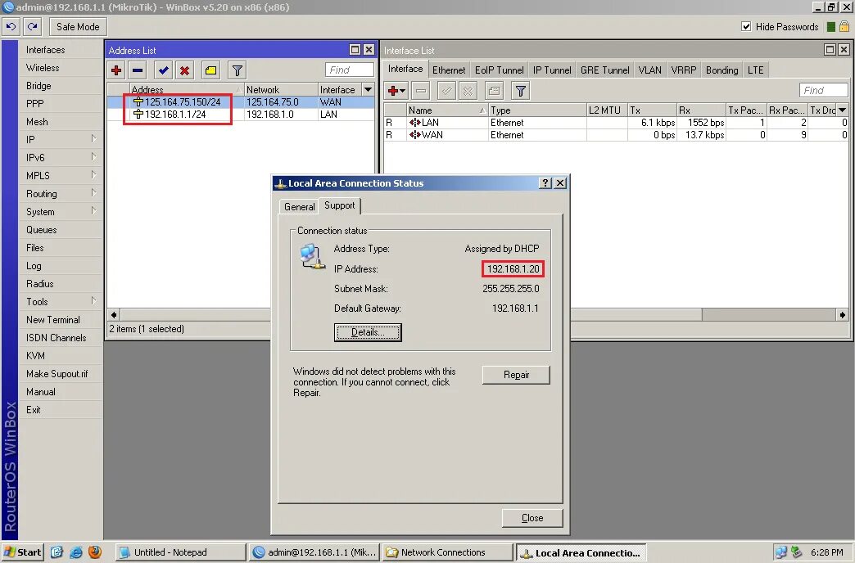Click Find field in Interface List
This screenshot has height=563, width=855.
point(824,91)
